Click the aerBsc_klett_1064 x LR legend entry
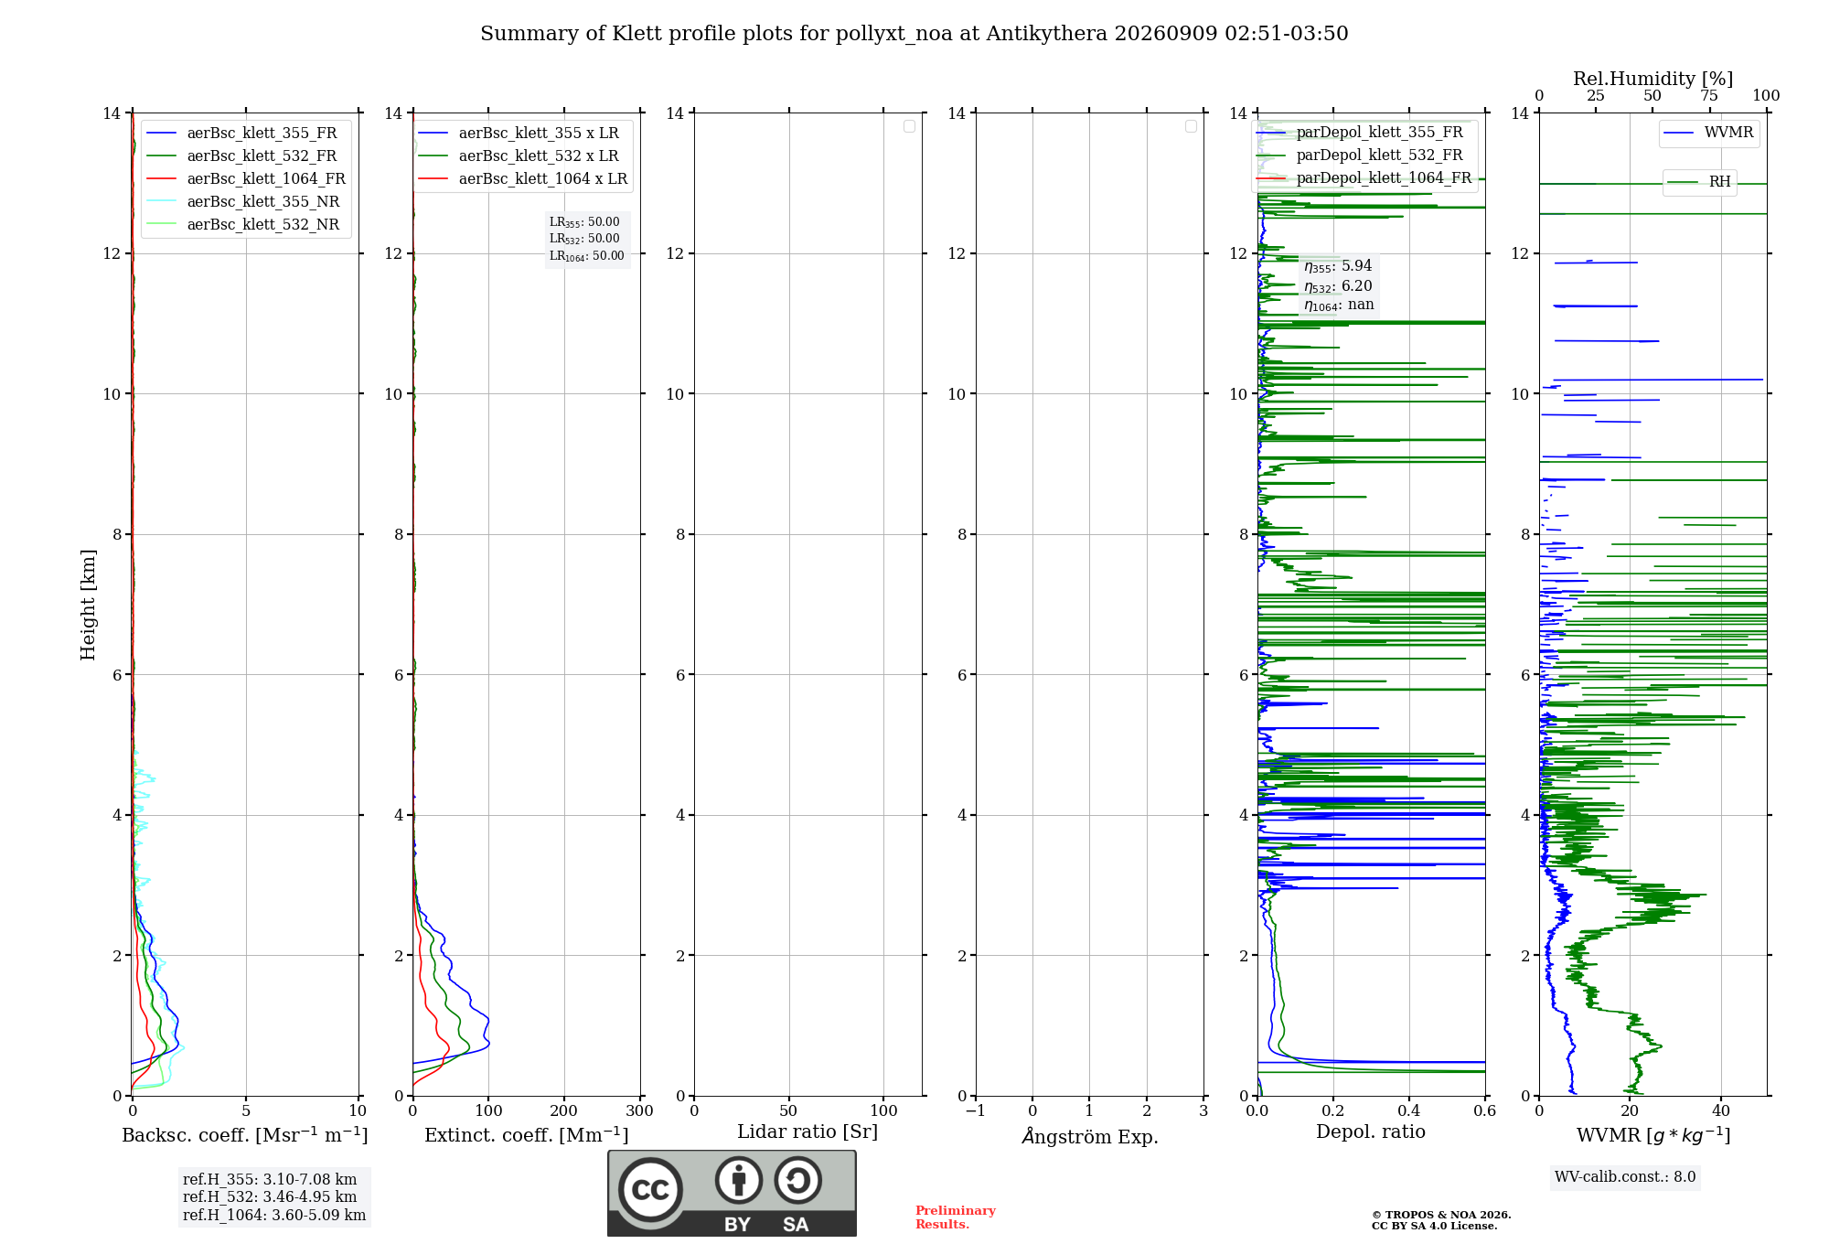This screenshot has width=1829, height=1244. (x=523, y=178)
